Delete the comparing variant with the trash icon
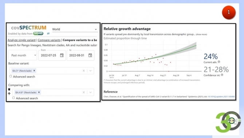Image resolution: width=244 pixels, height=138 pixels. tap(9, 89)
